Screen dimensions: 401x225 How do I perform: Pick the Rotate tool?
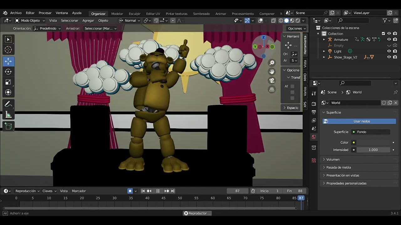point(8,72)
